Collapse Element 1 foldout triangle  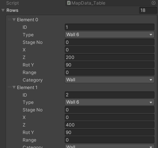pyautogui.click(x=14, y=87)
